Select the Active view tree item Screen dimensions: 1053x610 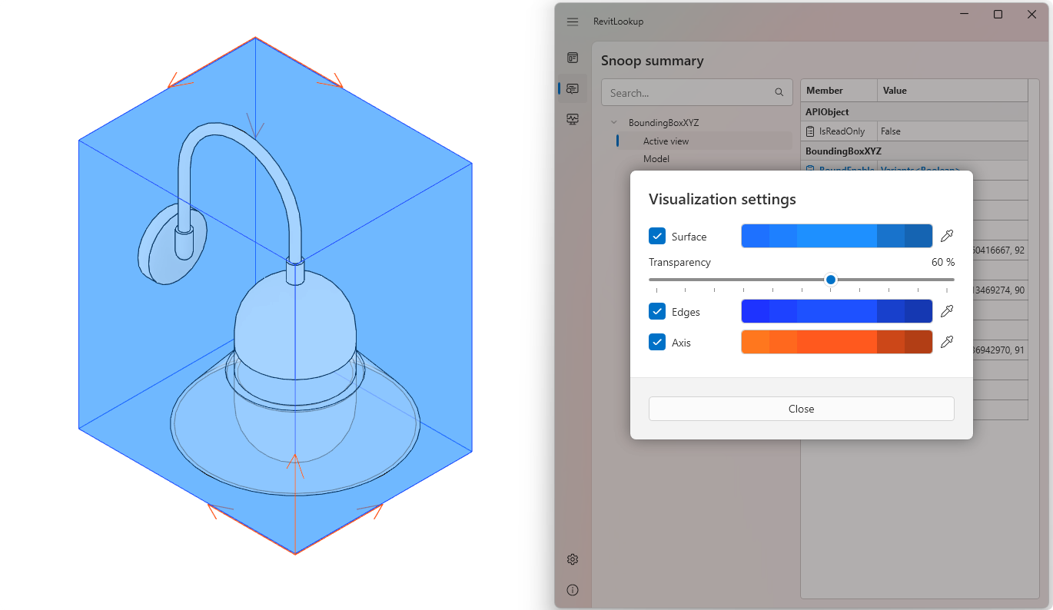(x=666, y=141)
